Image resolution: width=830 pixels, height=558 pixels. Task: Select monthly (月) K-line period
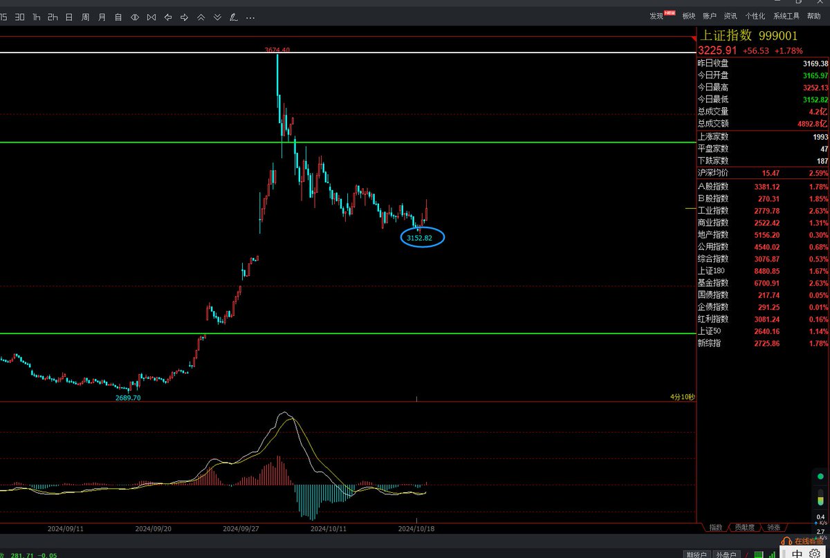pyautogui.click(x=102, y=17)
